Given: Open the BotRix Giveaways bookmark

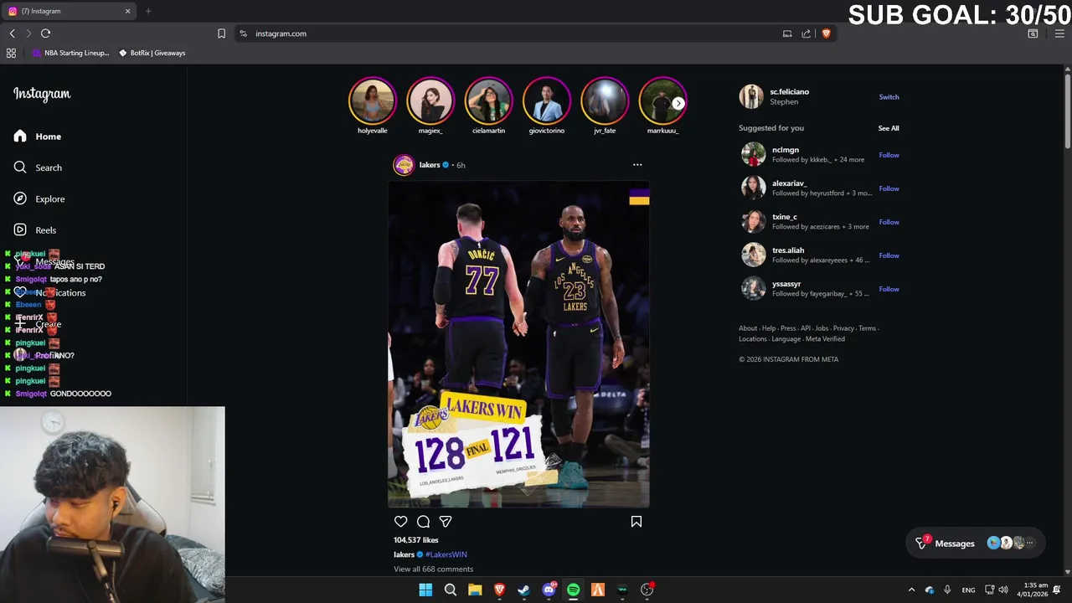Looking at the screenshot, I should 152,53.
